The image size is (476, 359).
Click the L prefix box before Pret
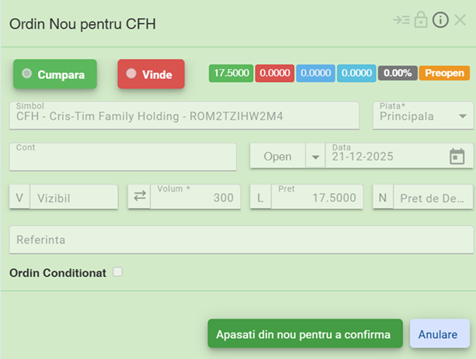tap(259, 198)
